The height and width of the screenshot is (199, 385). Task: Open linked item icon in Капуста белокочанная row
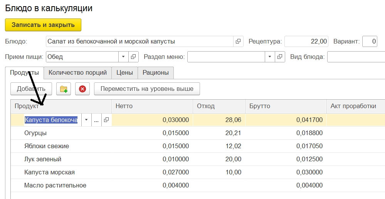106,120
